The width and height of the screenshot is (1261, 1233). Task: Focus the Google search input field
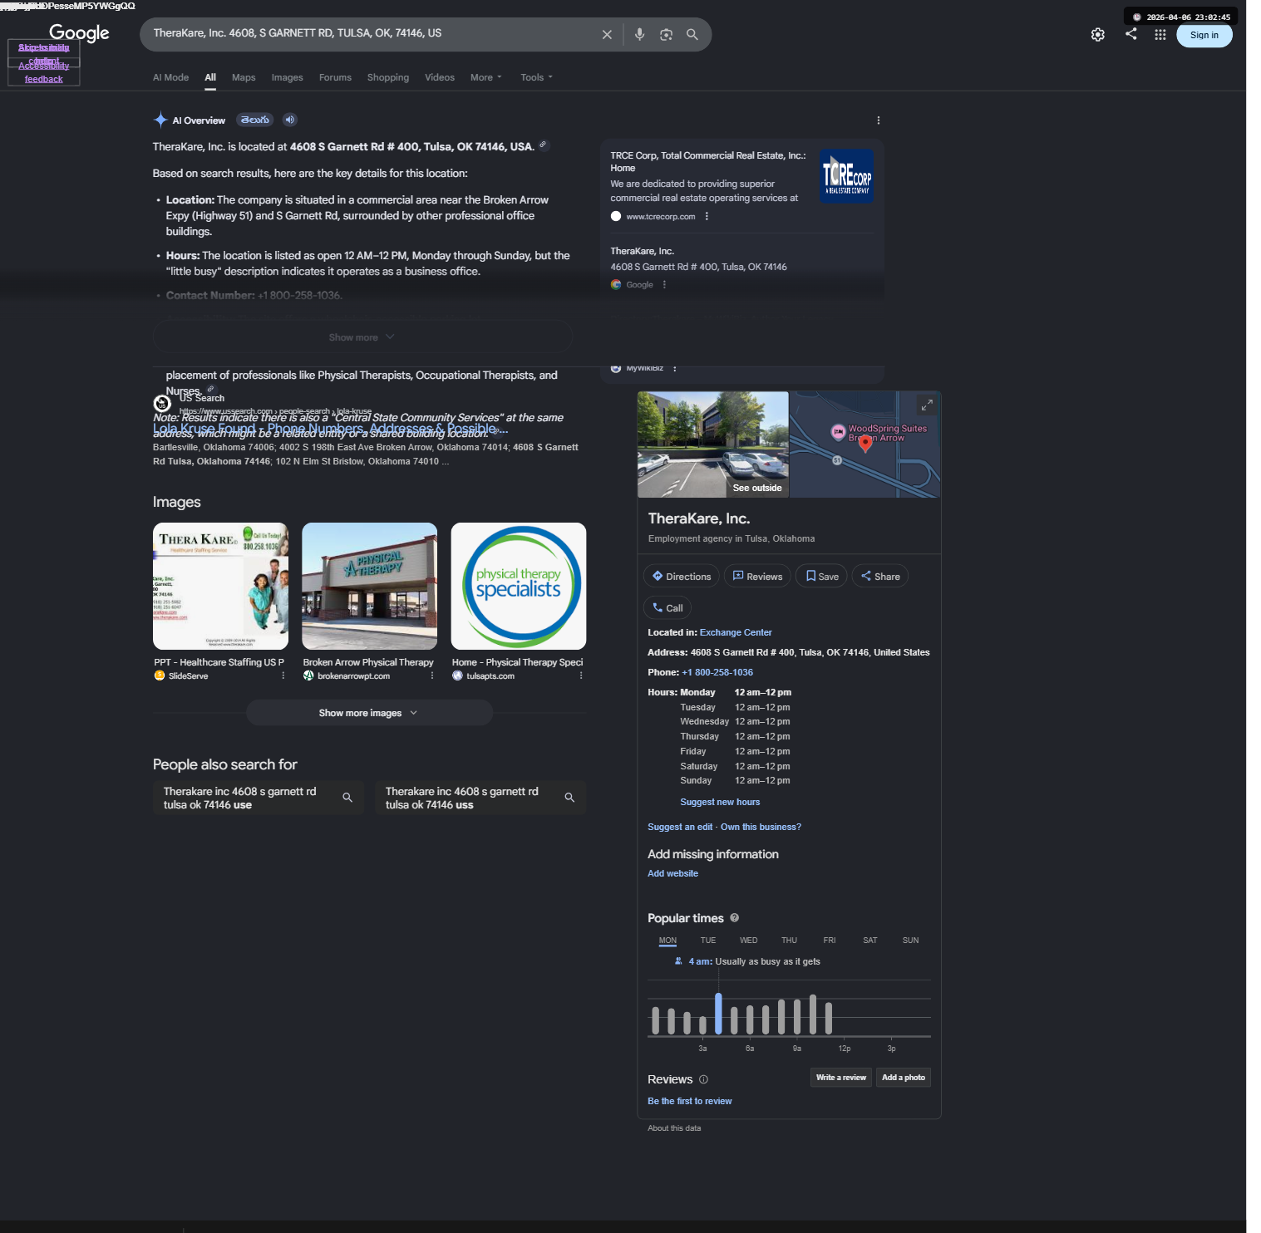pos(370,34)
